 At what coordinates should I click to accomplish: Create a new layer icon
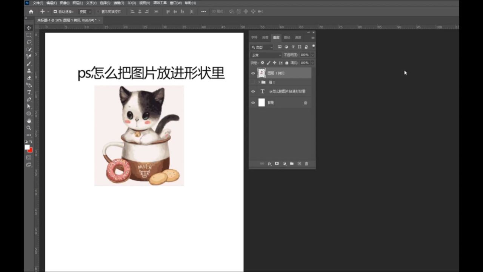click(x=299, y=164)
